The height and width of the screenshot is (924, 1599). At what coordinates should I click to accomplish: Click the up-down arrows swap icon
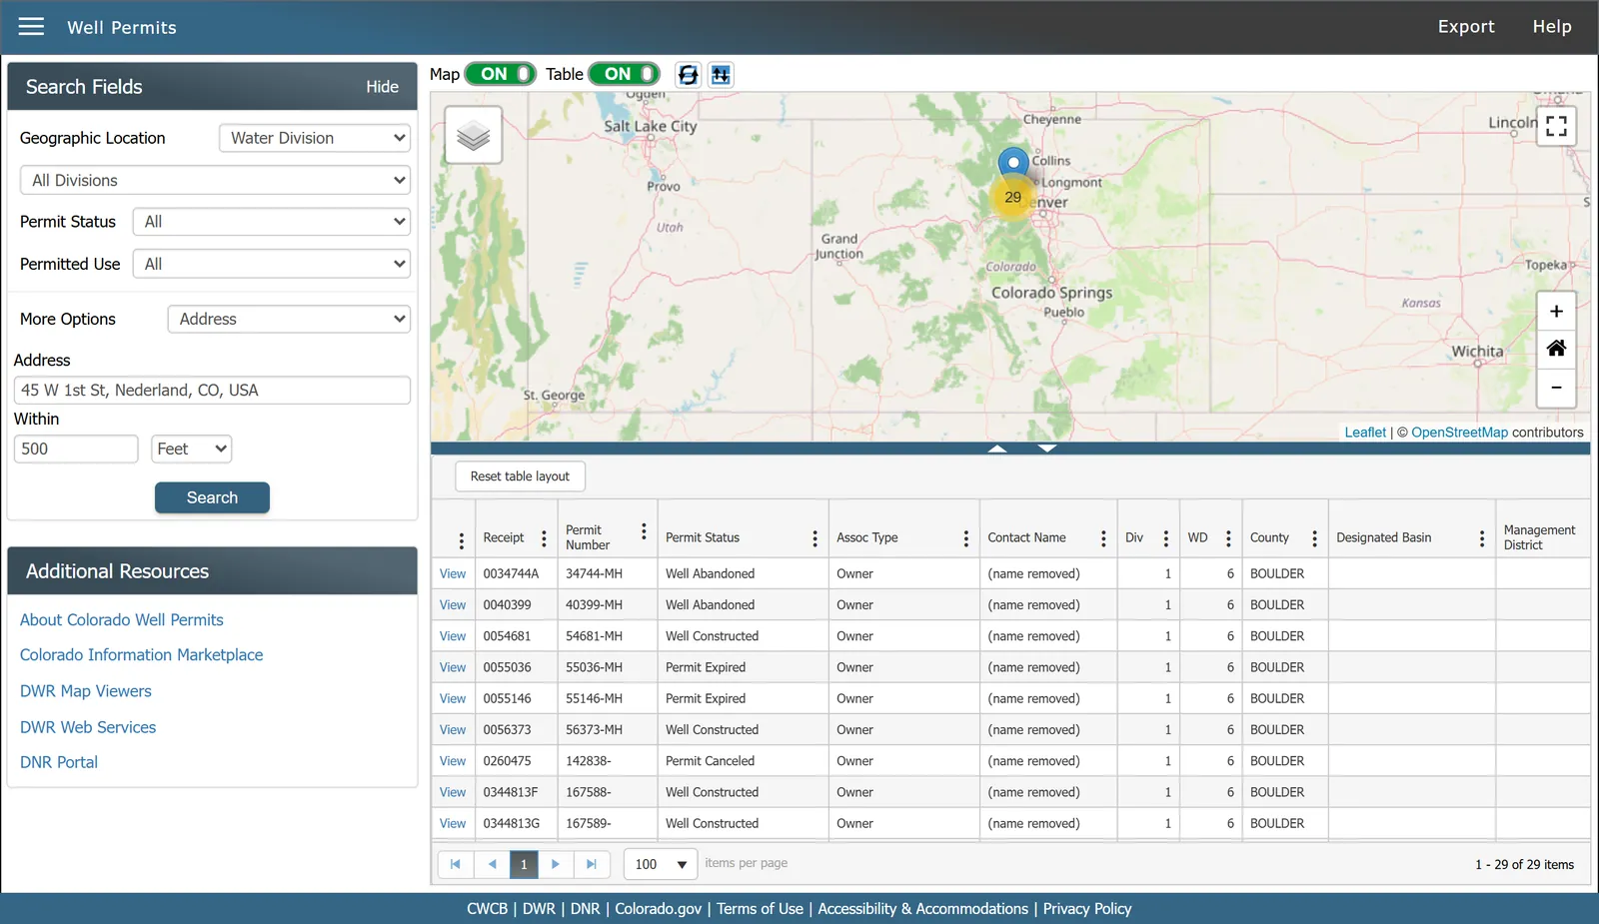pyautogui.click(x=721, y=75)
